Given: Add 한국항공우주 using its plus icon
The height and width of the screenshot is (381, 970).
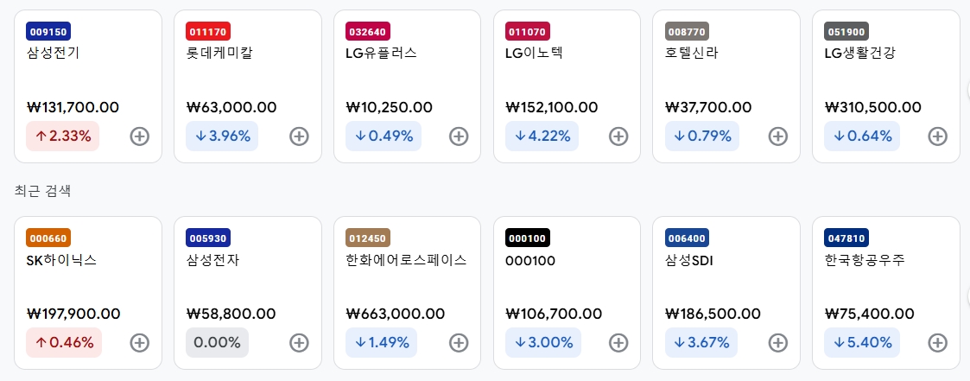Looking at the screenshot, I should pos(938,343).
